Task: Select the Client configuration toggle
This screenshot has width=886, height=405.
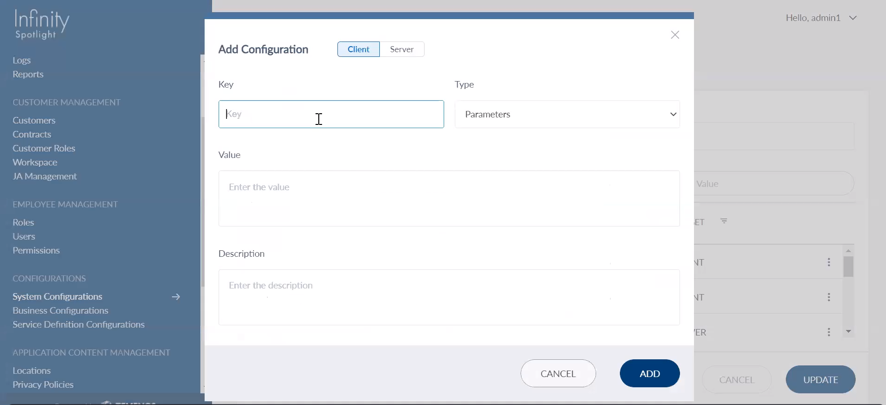Action: (x=358, y=49)
